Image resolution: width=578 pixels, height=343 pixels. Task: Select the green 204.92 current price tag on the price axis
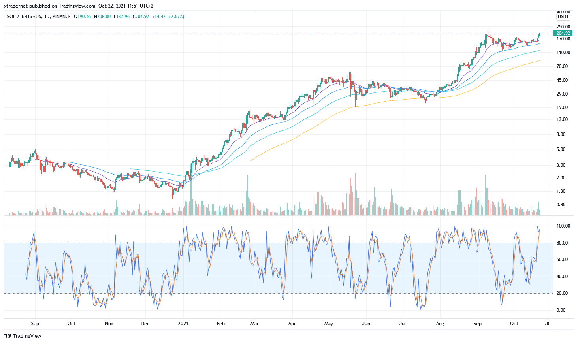click(x=563, y=33)
